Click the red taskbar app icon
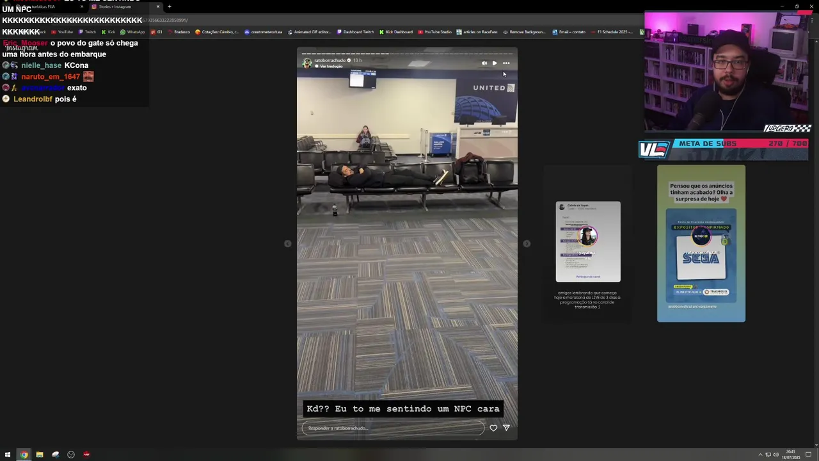This screenshot has width=819, height=461. pos(86,455)
